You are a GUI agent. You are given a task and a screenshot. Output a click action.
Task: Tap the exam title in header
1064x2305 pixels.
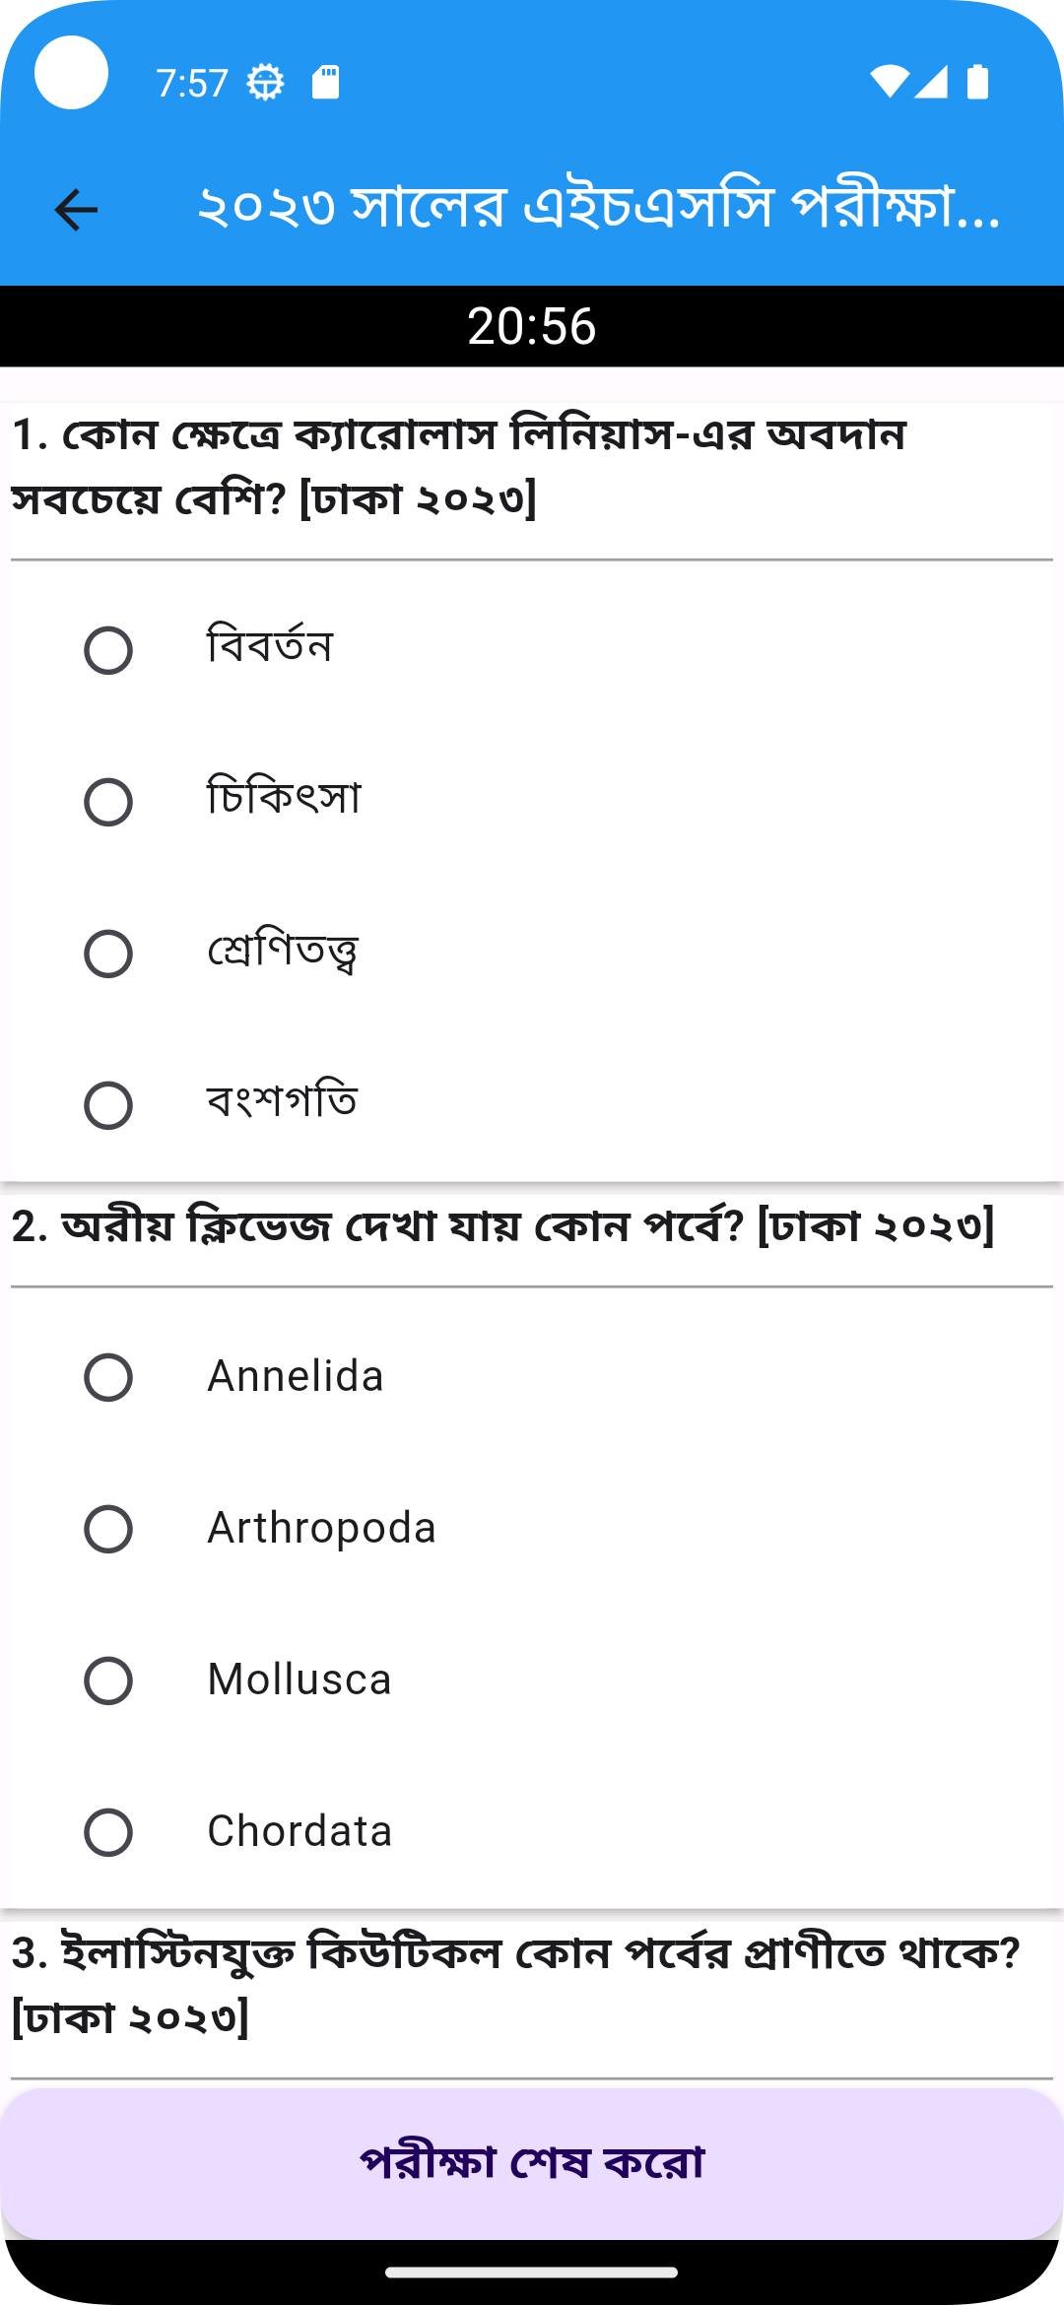coord(599,208)
